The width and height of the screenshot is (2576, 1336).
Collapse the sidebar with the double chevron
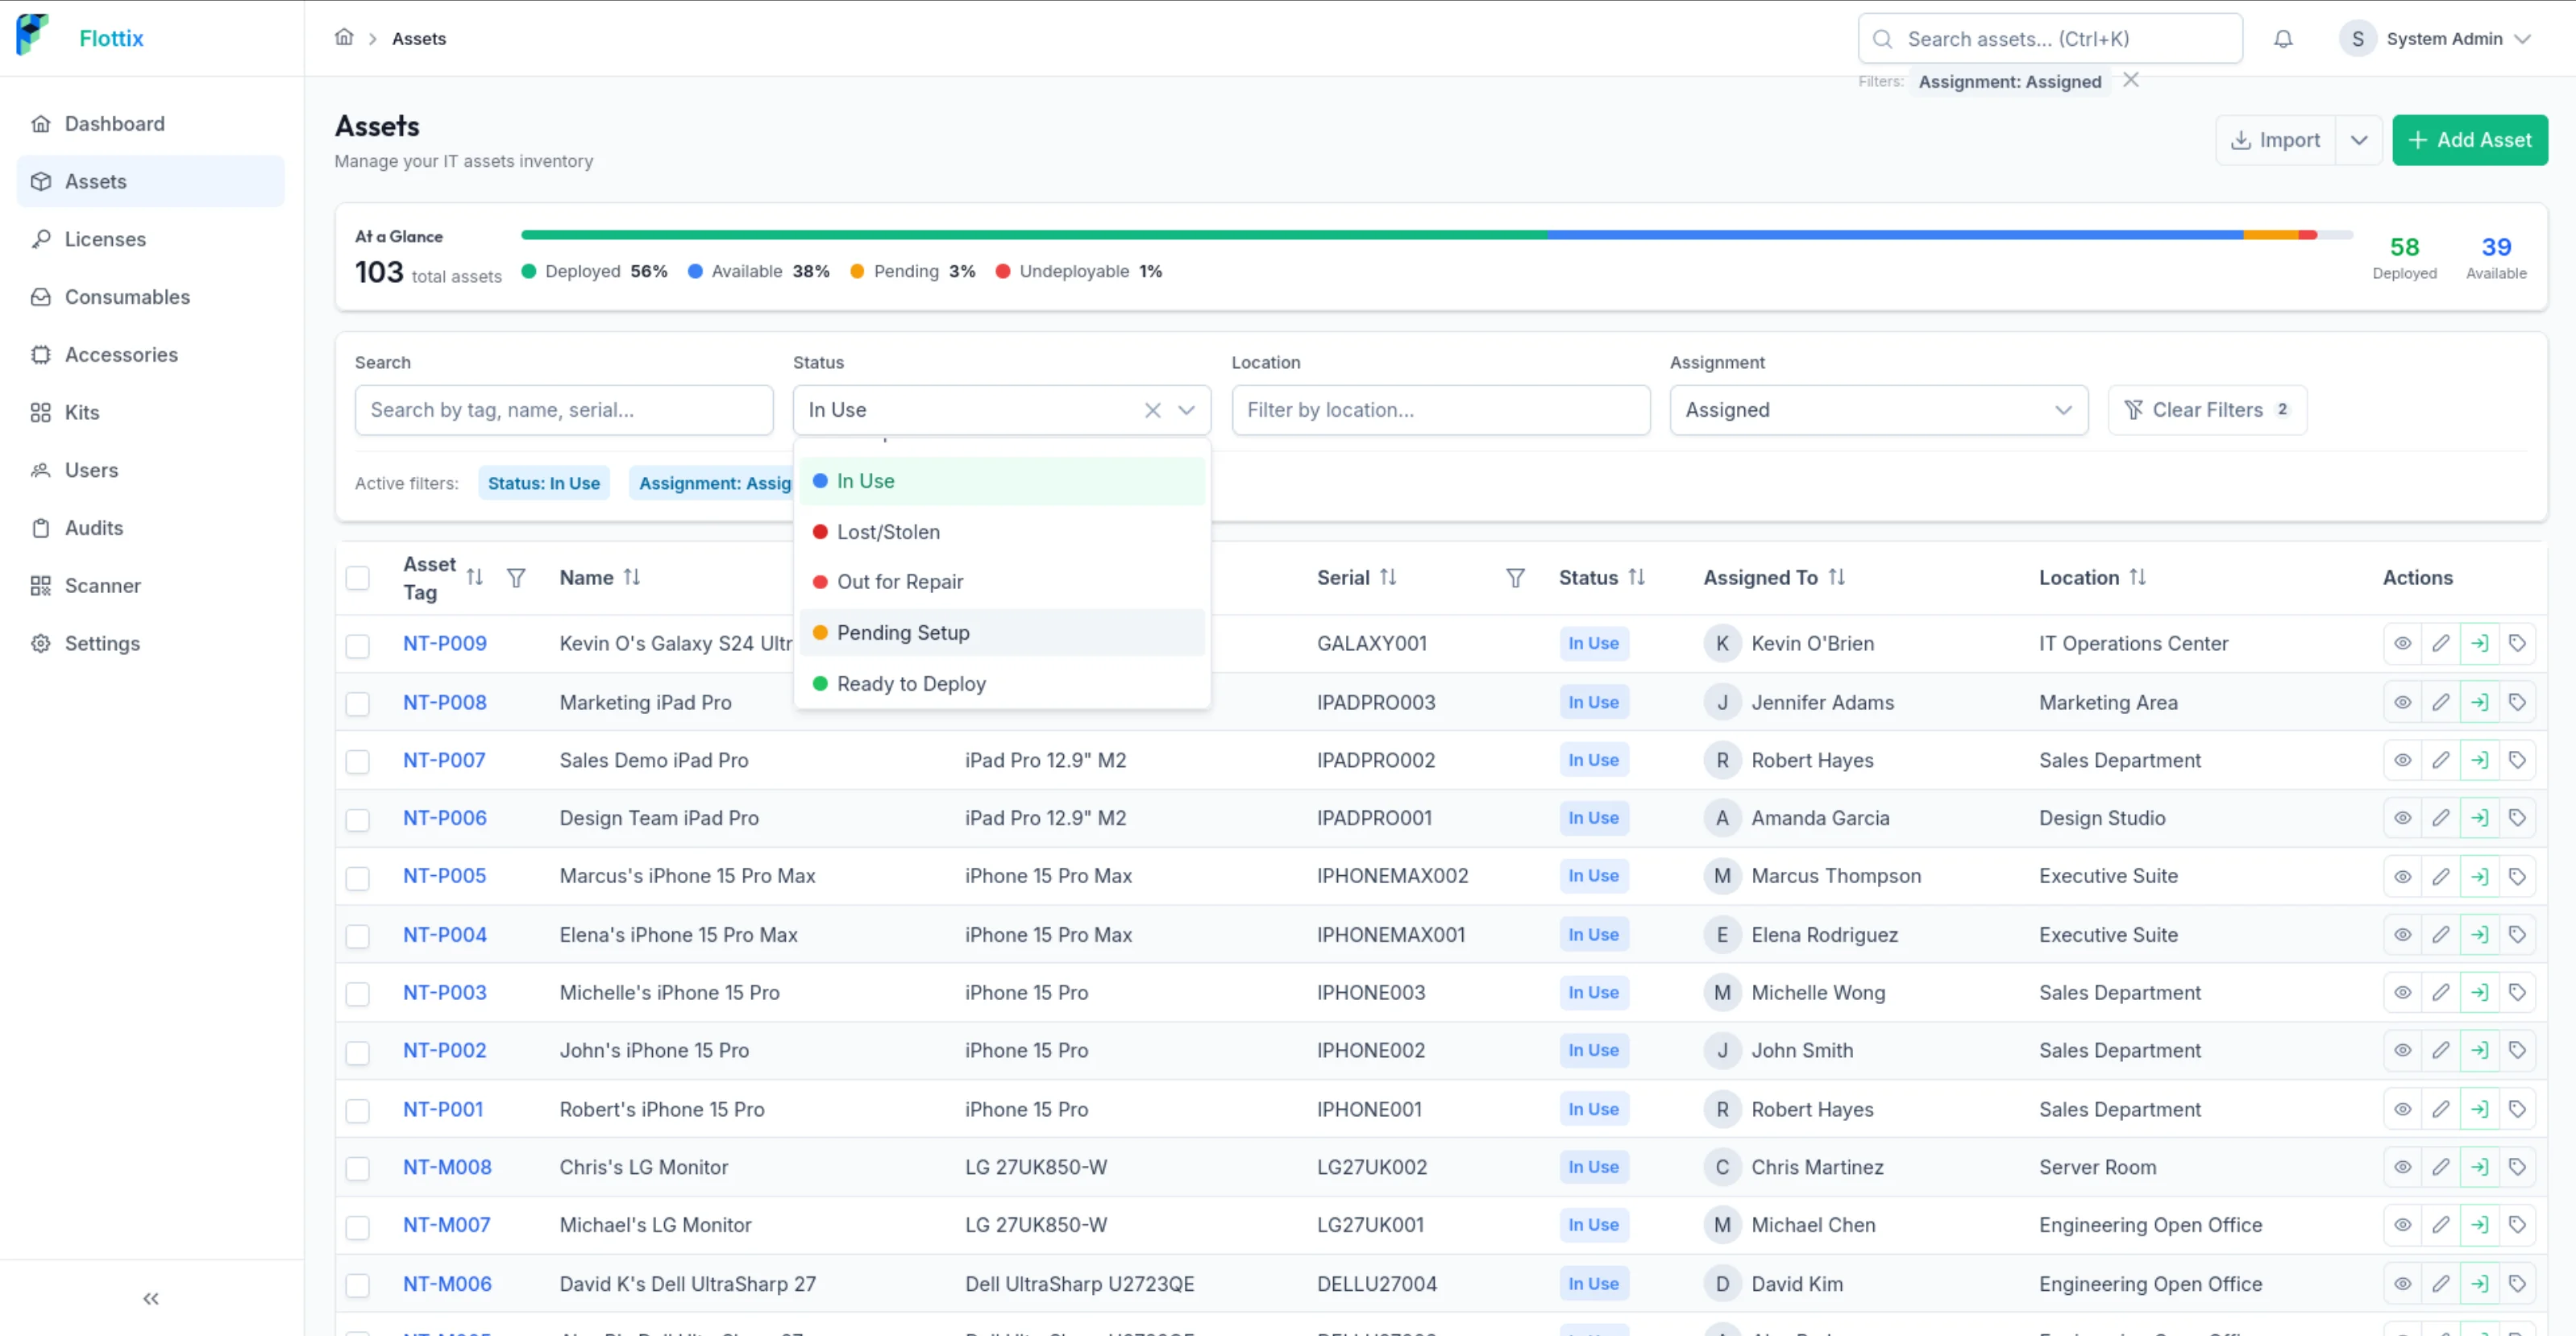(151, 1298)
